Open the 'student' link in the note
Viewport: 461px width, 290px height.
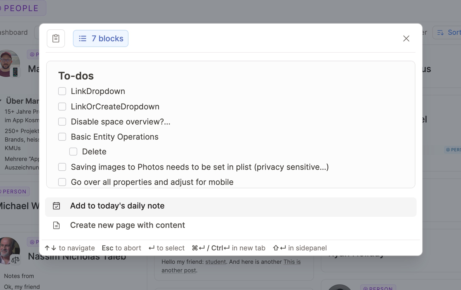pos(215,262)
